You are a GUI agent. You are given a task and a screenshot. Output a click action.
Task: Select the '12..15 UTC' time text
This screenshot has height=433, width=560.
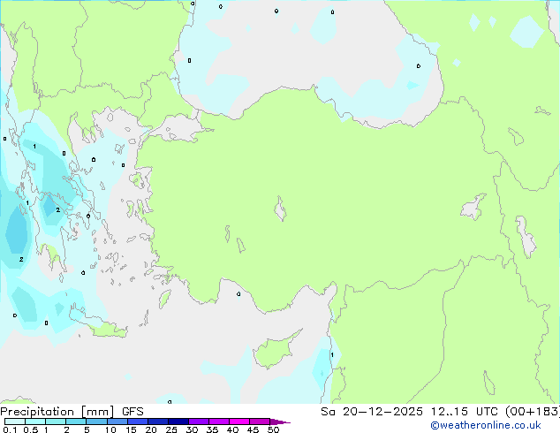pyautogui.click(x=465, y=412)
